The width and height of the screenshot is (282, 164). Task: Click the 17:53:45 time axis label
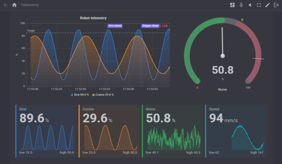56,89
